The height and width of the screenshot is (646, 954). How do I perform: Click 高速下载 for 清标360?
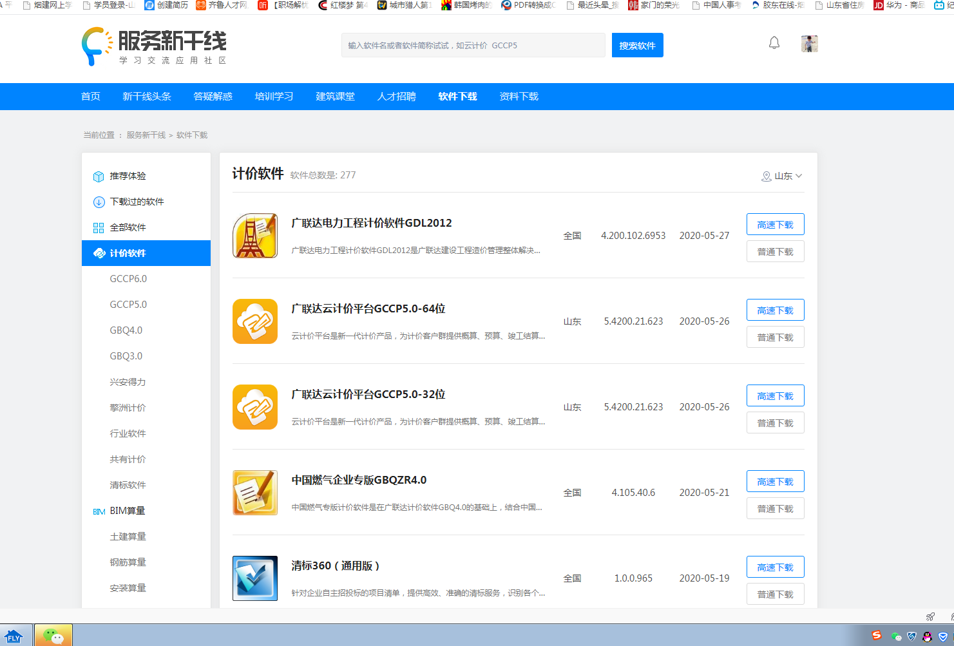tap(776, 567)
